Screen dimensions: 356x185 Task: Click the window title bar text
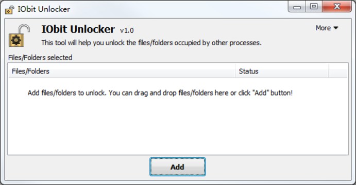point(44,9)
